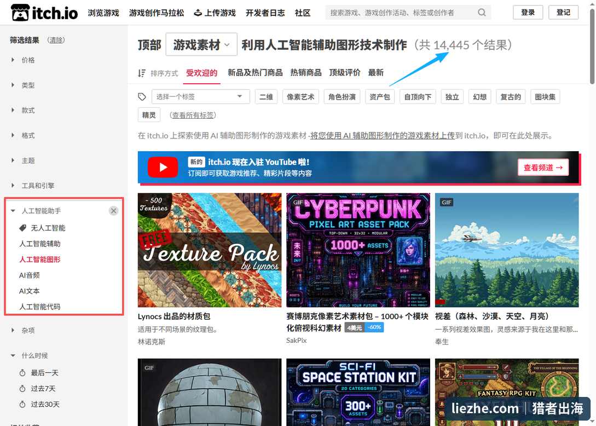Open the Texture Pack by Lynocs thumbnail

(210, 250)
